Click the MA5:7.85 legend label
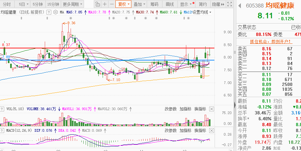The width and height of the screenshot is (301, 151). 74,12
